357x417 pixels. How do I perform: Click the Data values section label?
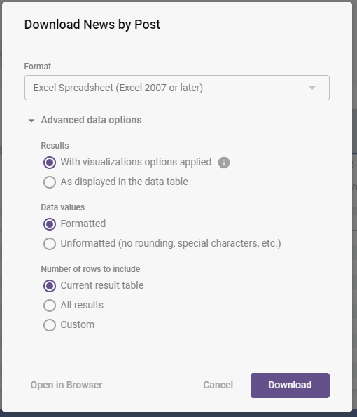(63, 207)
